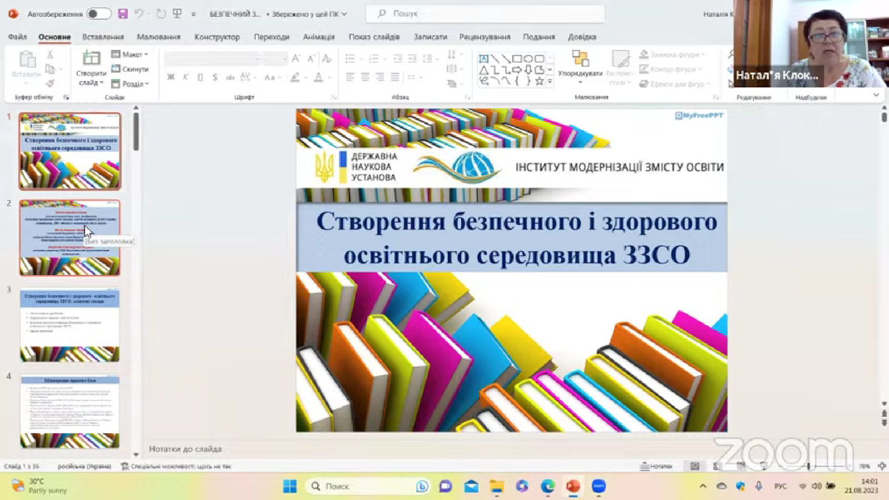This screenshot has height=500, width=889.
Task: Switch to the Анімація tab
Action: pyautogui.click(x=318, y=37)
